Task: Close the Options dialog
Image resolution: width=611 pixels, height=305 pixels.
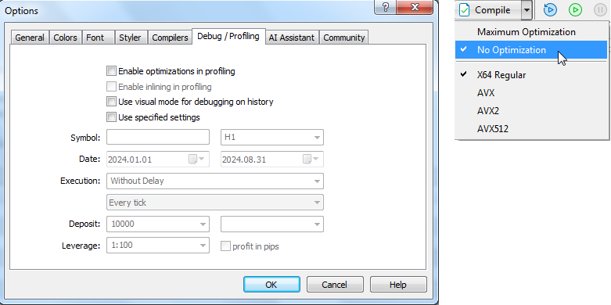Action: pyautogui.click(x=415, y=7)
